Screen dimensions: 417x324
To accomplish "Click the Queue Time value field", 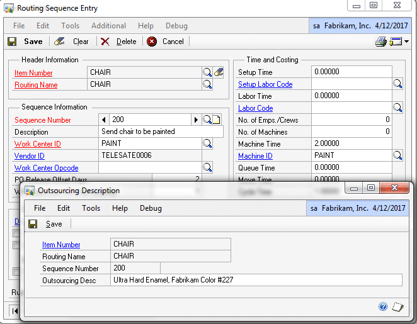I will pos(351,167).
